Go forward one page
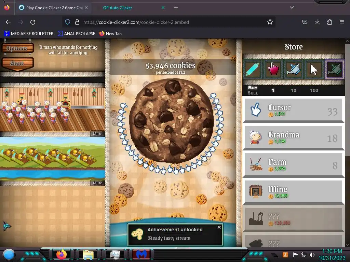 pos(21,22)
